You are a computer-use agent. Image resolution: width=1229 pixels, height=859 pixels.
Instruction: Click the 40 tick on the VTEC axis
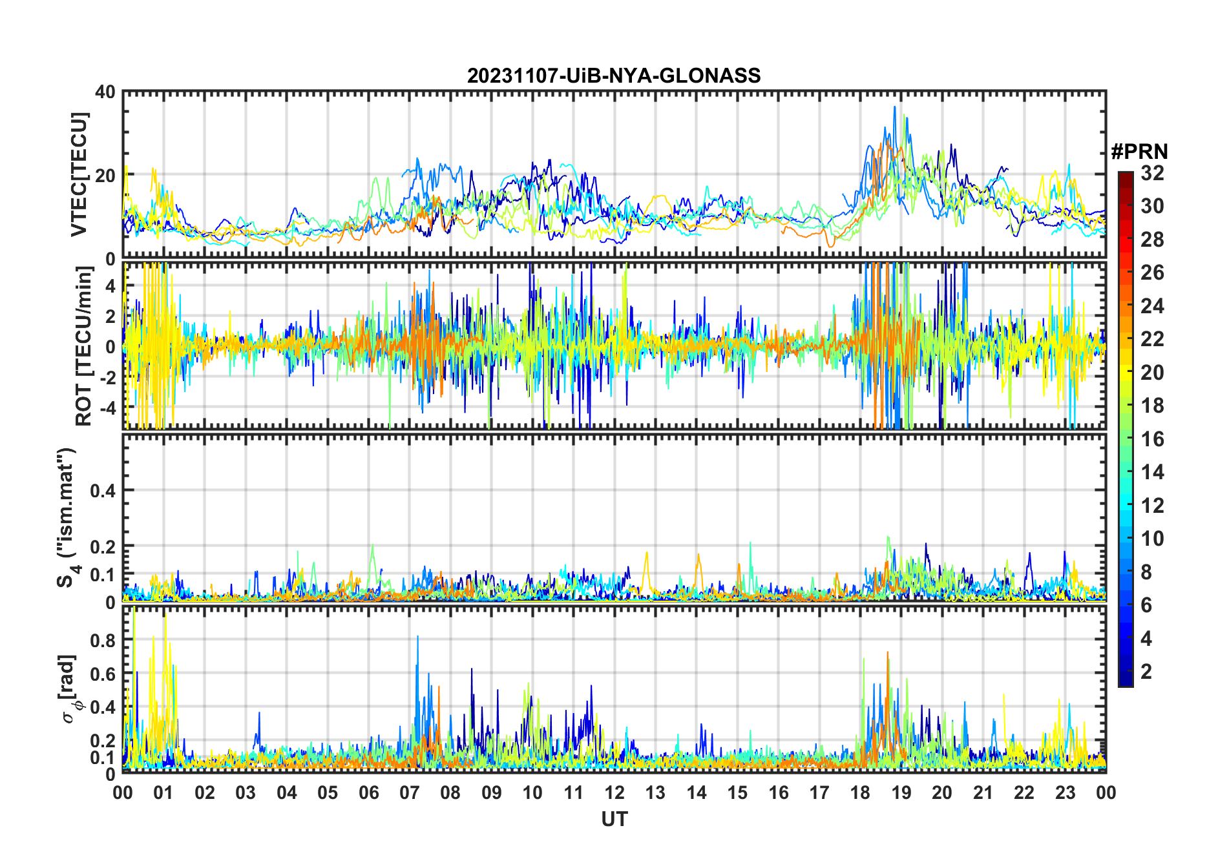[105, 92]
